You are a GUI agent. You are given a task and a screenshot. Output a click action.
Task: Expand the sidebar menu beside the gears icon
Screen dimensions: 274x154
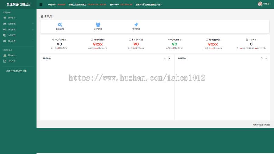[33, 41]
